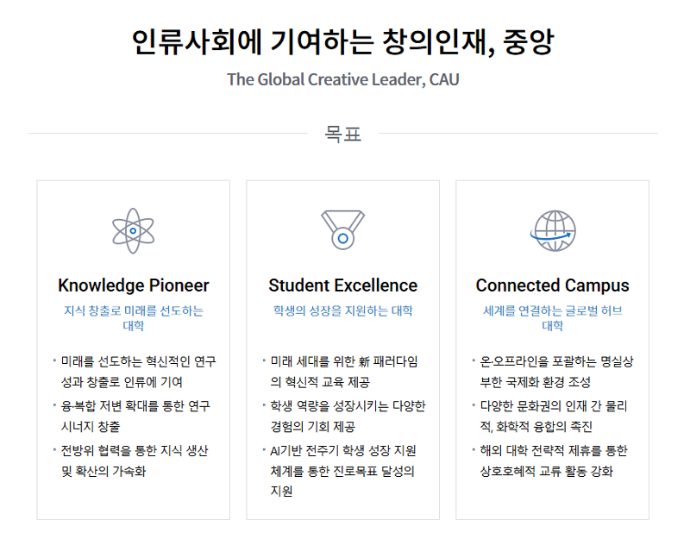The width and height of the screenshot is (690, 539).
Task: Click blue subtitle 학생의 성장을 지원하는 대학
Action: (x=342, y=310)
